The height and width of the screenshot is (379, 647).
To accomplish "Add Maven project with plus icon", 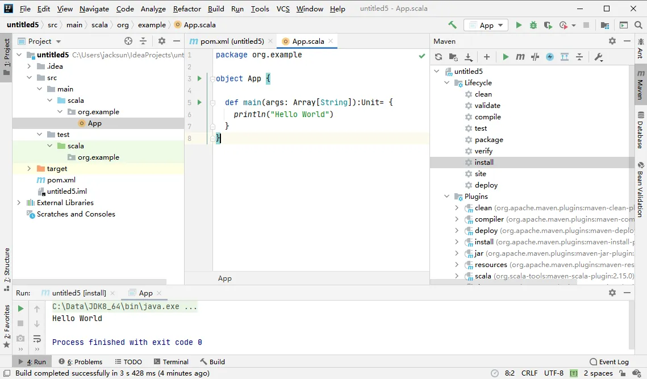I will (x=486, y=57).
